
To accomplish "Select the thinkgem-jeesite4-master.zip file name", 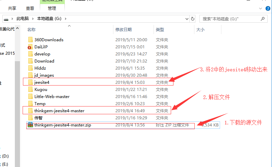I will pyautogui.click(x=63, y=125).
